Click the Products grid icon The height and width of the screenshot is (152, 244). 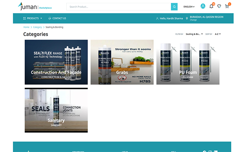[x=24, y=19]
